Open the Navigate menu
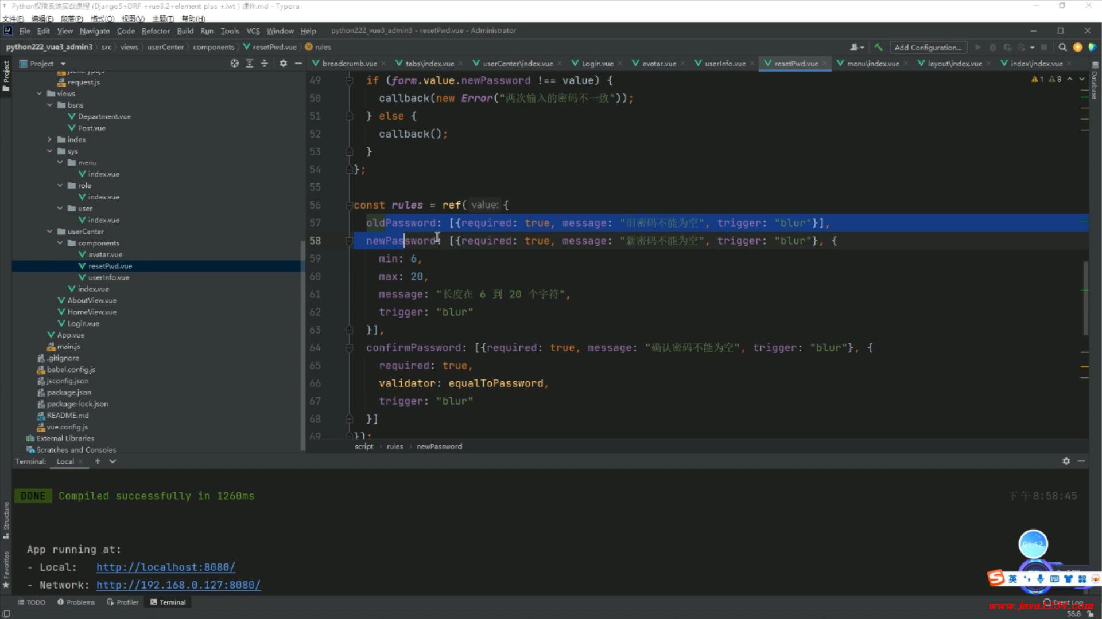 click(x=94, y=31)
